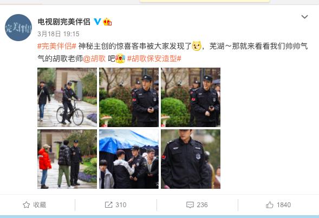Image resolution: width=319 pixels, height=218 pixels.
Task: Like the post with thumbs-up icon
Action: point(270,205)
